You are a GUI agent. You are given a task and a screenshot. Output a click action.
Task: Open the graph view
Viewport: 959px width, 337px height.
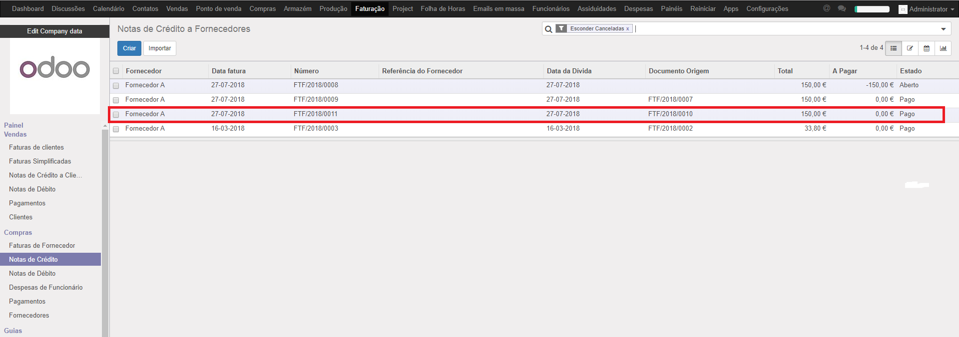tap(943, 48)
